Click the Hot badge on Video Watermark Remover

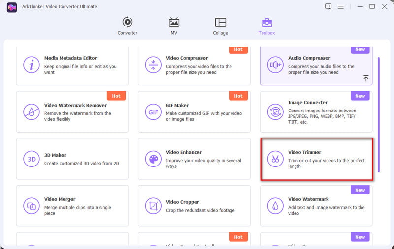[x=116, y=96]
